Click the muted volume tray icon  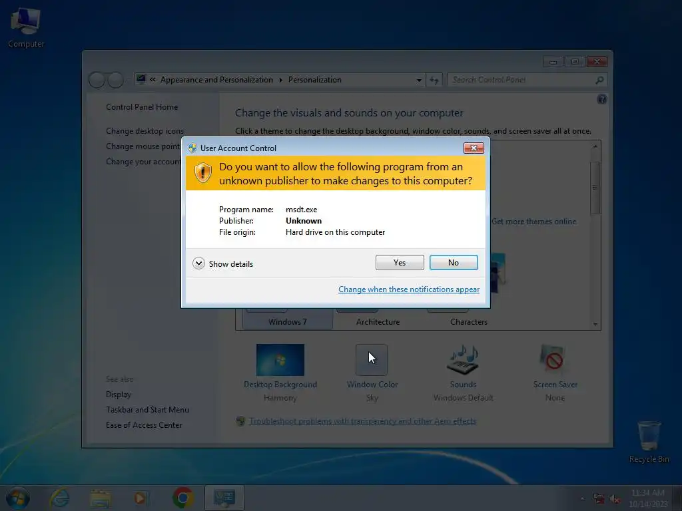pos(615,499)
